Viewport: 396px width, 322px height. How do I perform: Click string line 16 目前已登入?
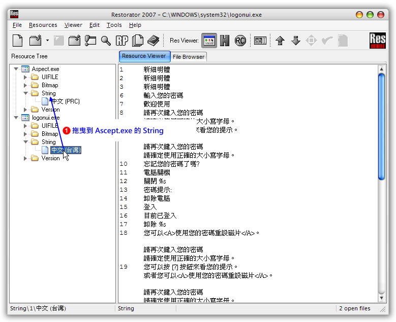(160, 216)
